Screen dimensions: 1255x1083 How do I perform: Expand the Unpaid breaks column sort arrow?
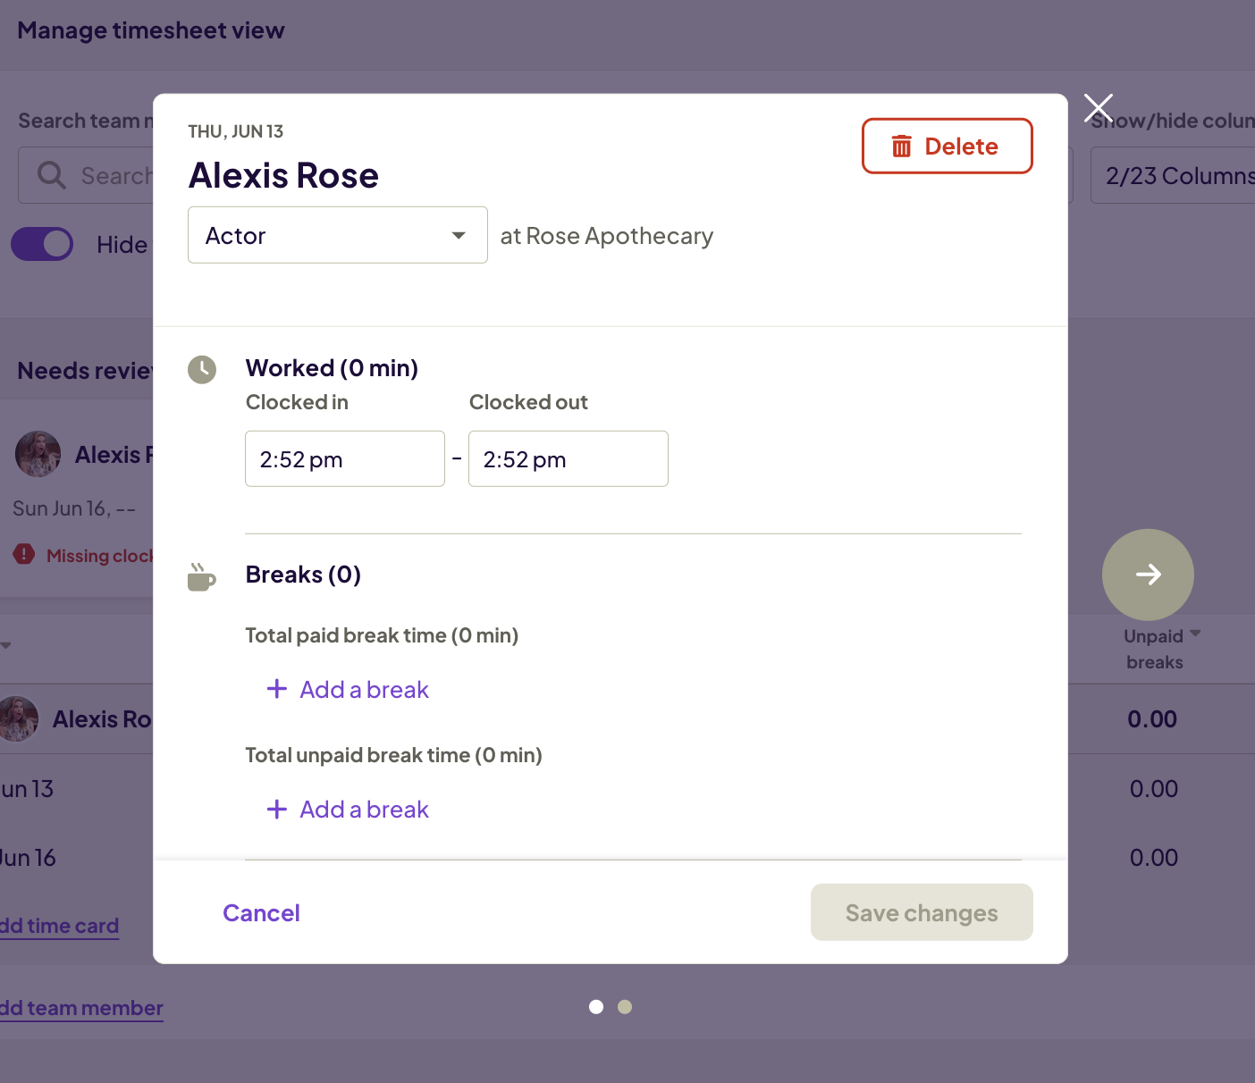1195,634
